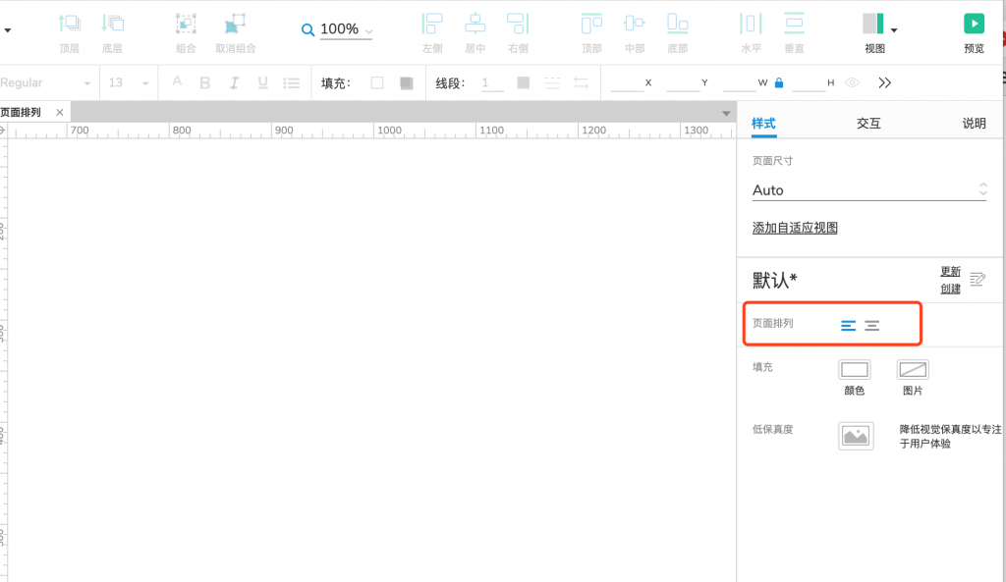Align left with the 左侧 icon
This screenshot has height=582, width=1006.
point(432,25)
